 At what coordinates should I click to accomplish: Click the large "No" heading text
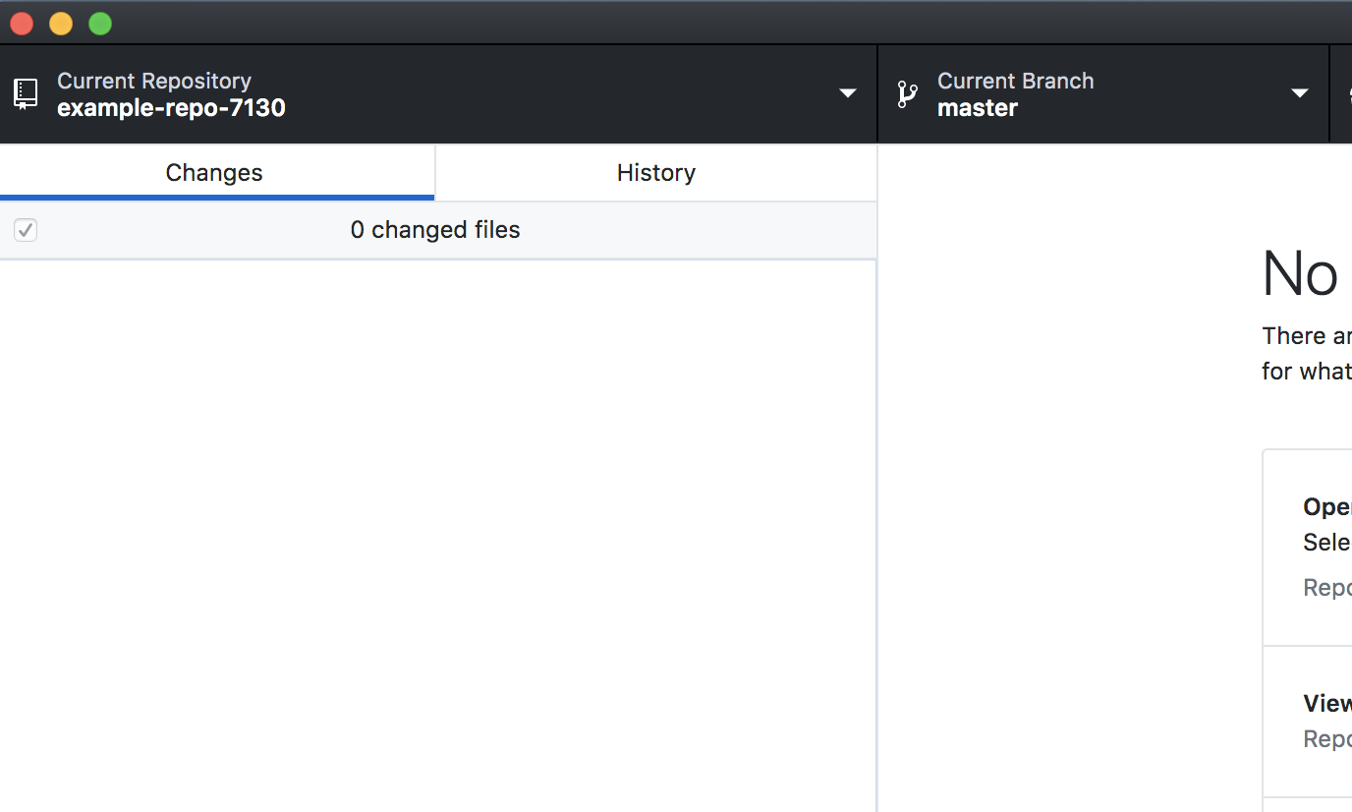click(1299, 273)
